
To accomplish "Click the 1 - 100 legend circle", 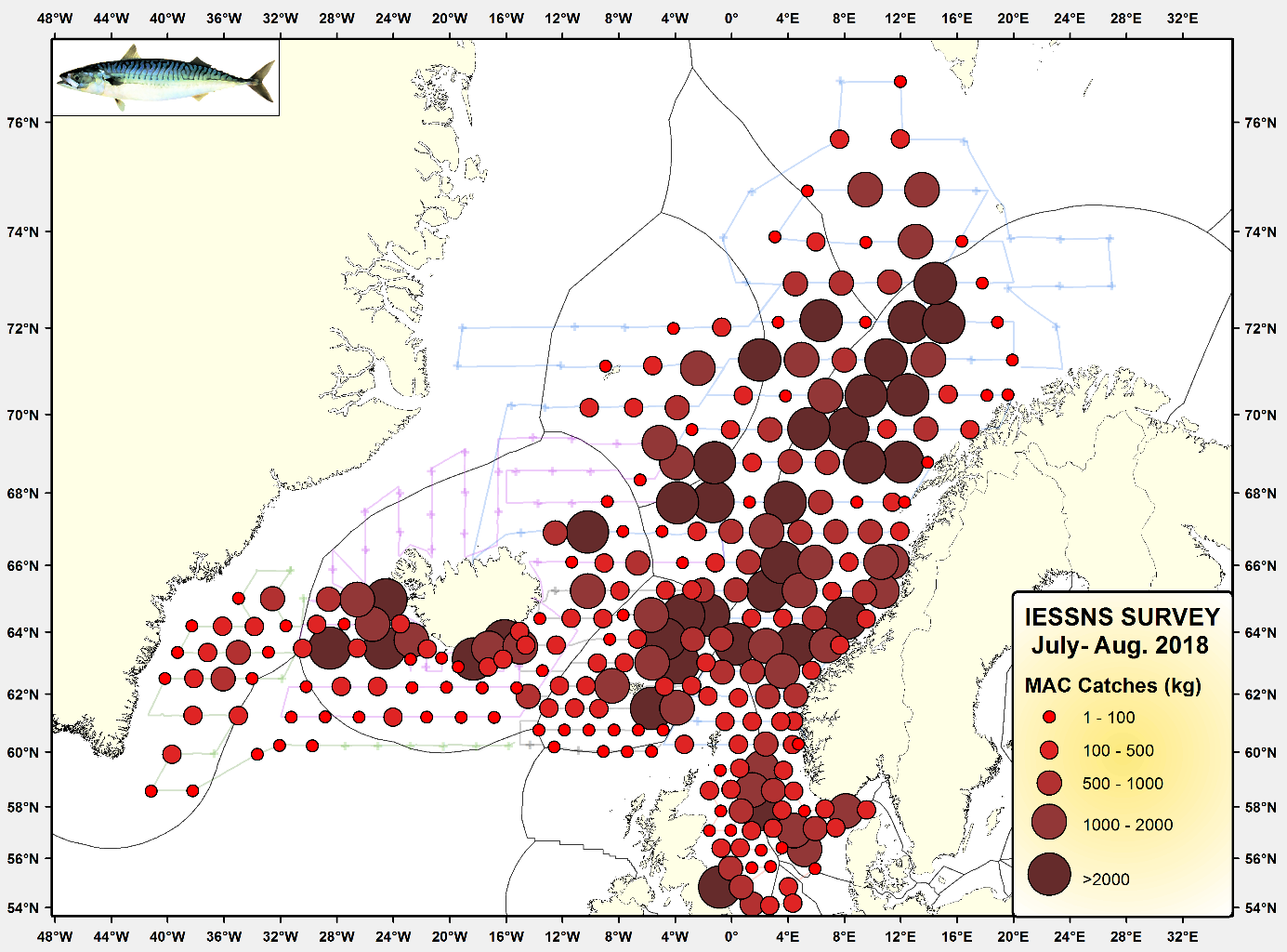I will 1049,718.
